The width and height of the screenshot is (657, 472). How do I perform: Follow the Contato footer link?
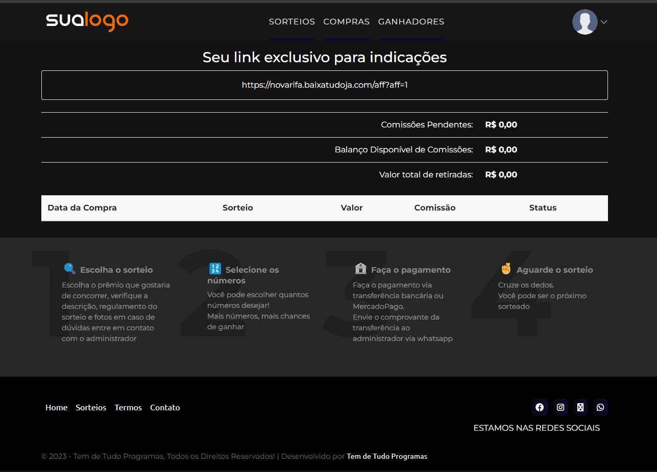(165, 408)
